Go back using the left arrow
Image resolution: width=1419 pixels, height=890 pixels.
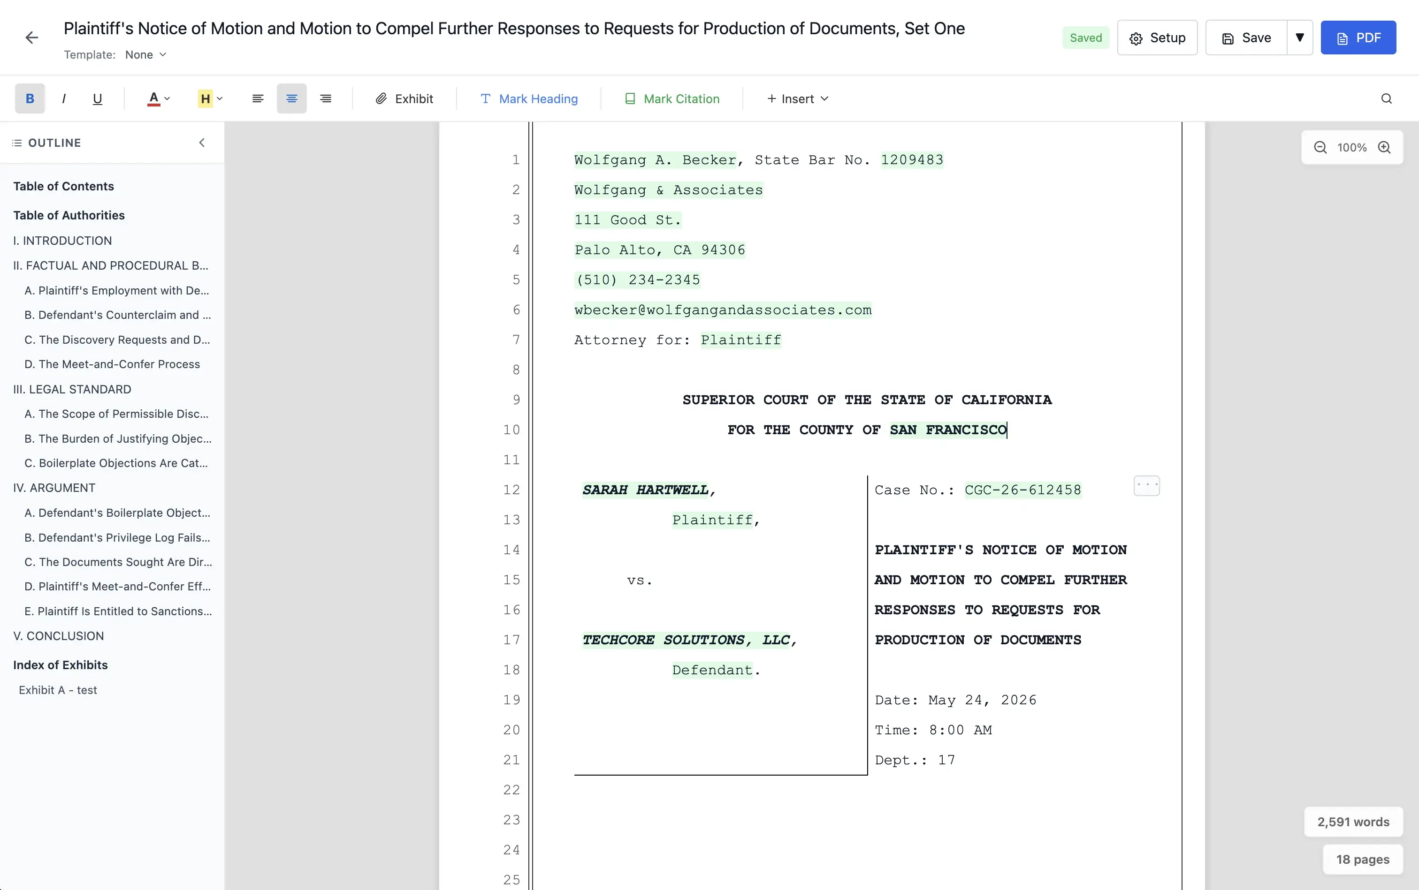pyautogui.click(x=32, y=38)
